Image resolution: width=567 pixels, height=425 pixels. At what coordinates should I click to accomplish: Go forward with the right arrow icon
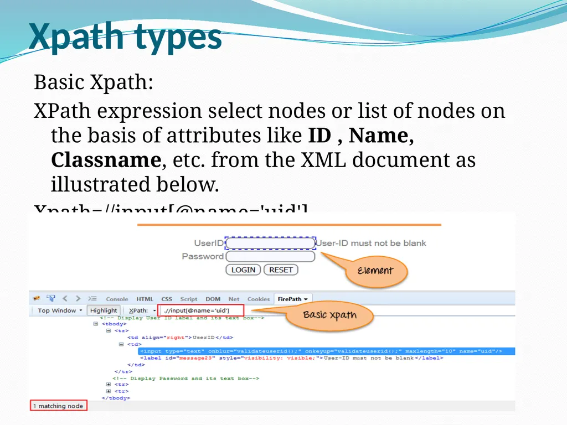(78, 298)
